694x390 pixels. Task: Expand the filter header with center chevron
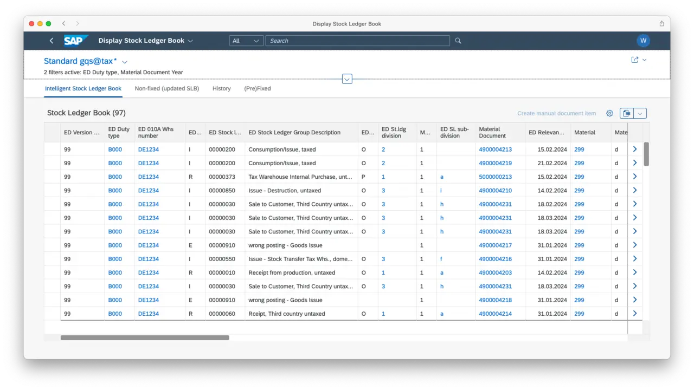(347, 79)
